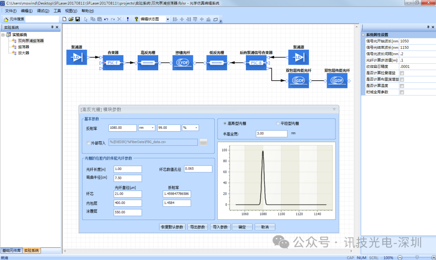Click the blue exclamation run icon

[x=128, y=19]
